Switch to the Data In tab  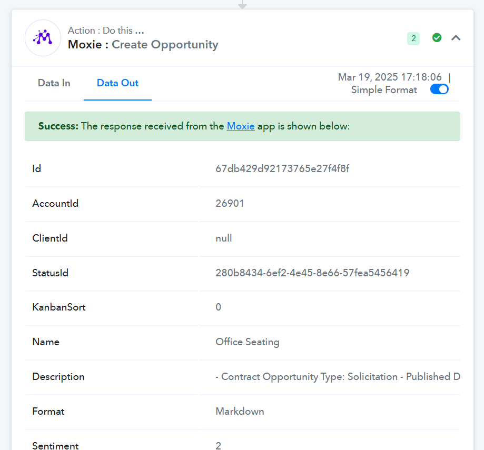coord(54,83)
